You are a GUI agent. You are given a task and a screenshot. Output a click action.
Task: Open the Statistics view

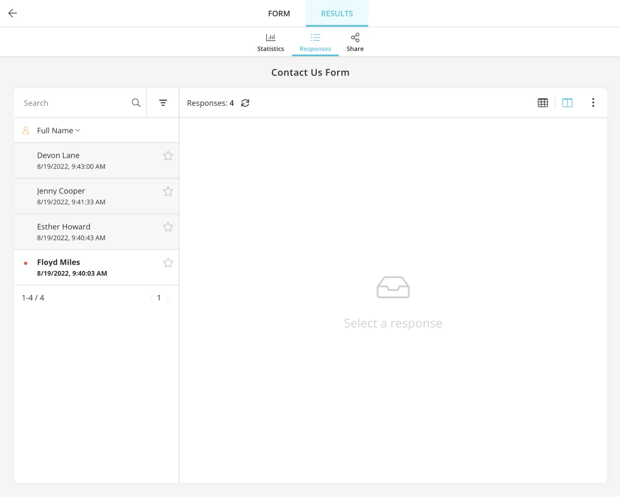(x=270, y=41)
